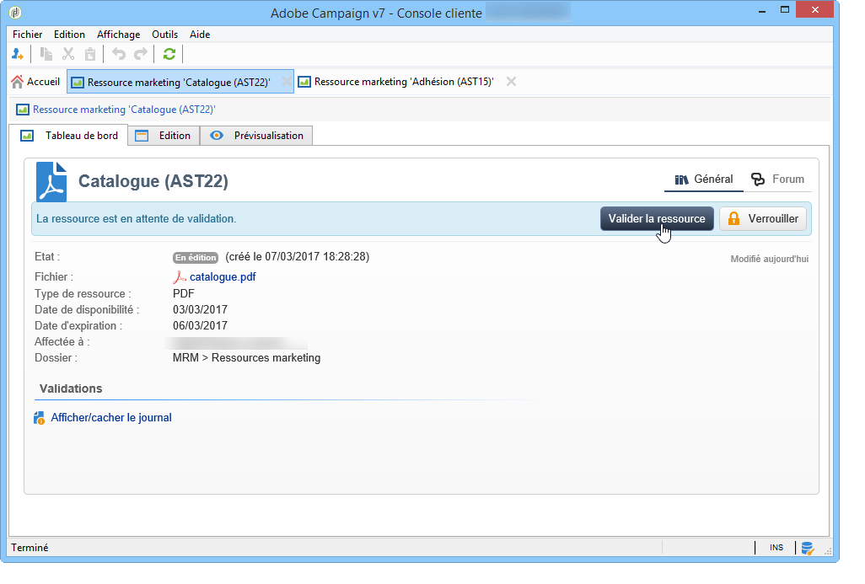Click the PDF resource type value
This screenshot has height=584, width=865.
[184, 294]
